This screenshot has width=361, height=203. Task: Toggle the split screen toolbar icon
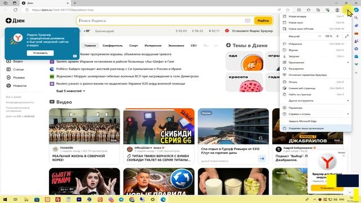point(299,10)
